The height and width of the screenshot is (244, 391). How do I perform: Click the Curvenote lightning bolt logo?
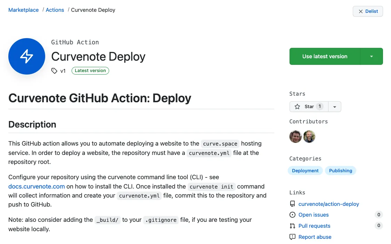click(27, 56)
